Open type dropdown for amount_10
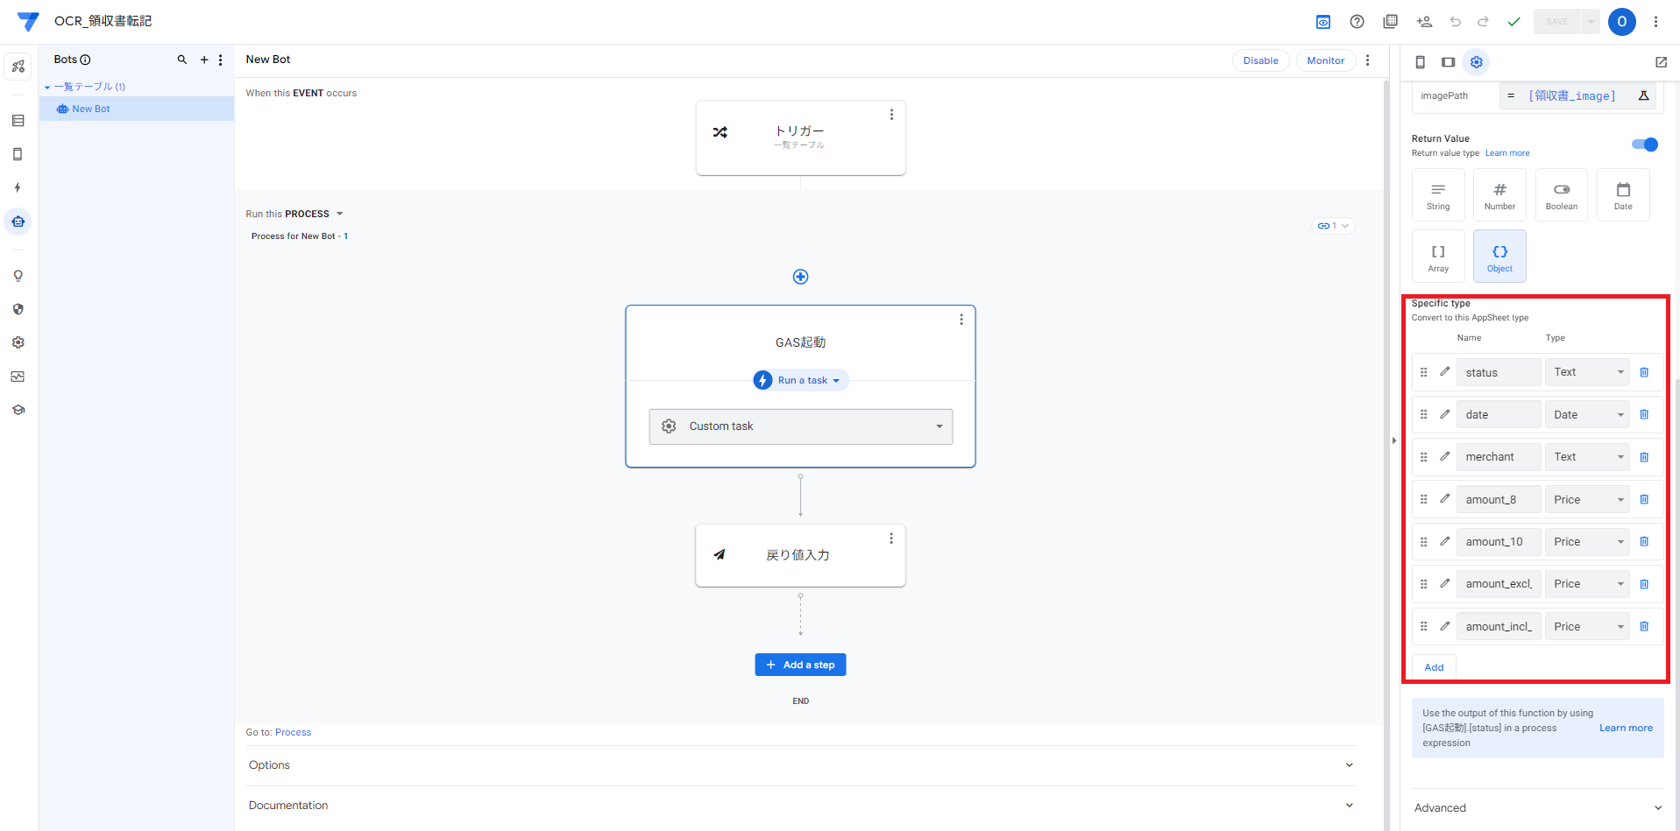This screenshot has width=1680, height=831. pos(1587,542)
